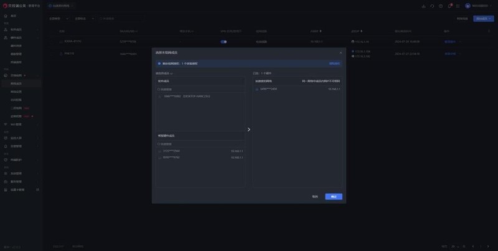Click the transfer arrow between member lists
The width and height of the screenshot is (498, 251).
coord(248,130)
